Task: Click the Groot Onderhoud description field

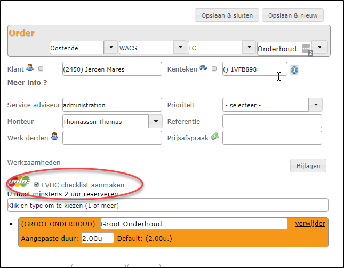Action: click(194, 224)
